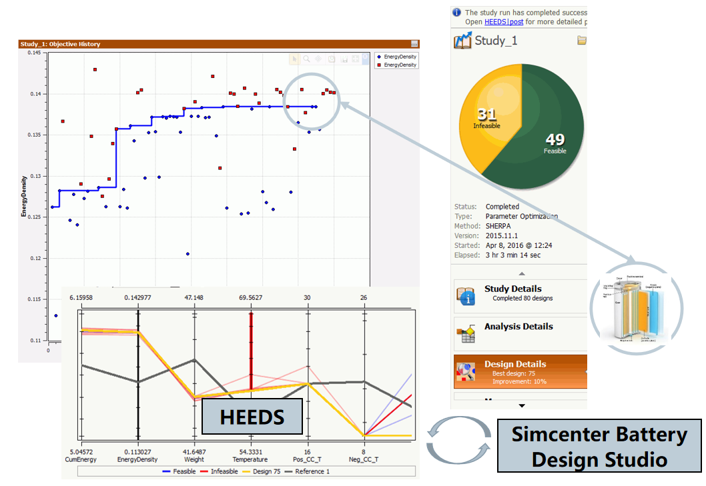This screenshot has height=486, width=706.
Task: Click the Study_1: Objective History title bar
Action: (x=219, y=43)
